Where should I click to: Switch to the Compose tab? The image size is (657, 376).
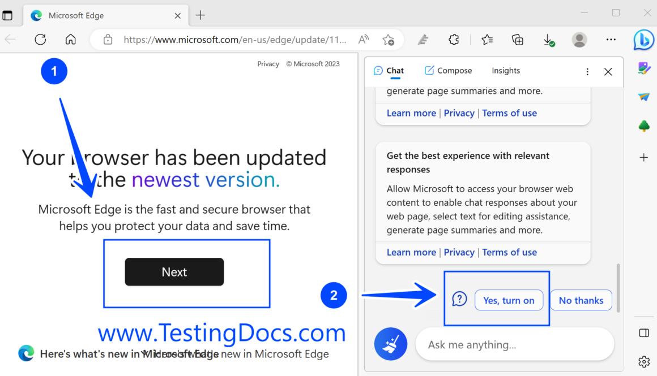pos(448,70)
